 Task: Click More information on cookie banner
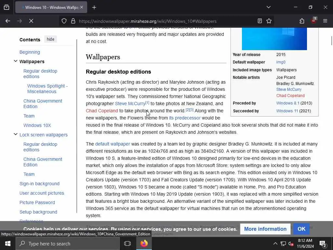click(265, 229)
